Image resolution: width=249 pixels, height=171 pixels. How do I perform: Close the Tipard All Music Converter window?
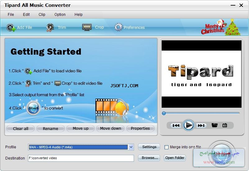click(241, 5)
